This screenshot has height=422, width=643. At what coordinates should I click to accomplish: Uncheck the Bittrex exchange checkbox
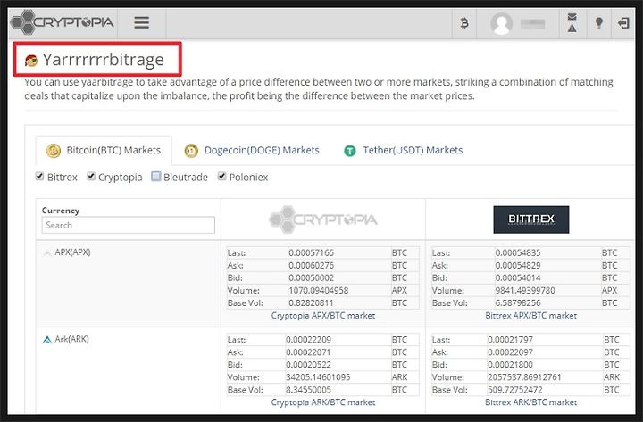tap(40, 177)
